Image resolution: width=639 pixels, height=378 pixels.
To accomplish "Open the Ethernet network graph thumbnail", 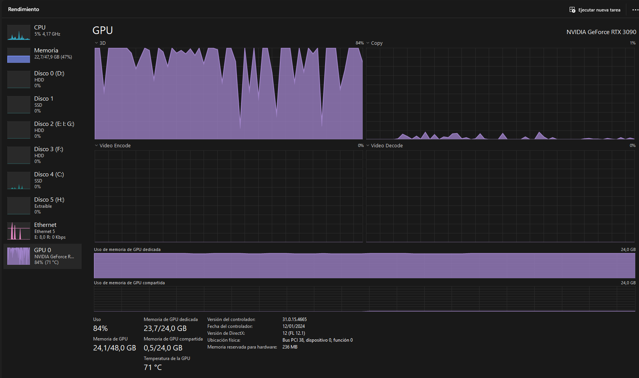I will pyautogui.click(x=19, y=231).
